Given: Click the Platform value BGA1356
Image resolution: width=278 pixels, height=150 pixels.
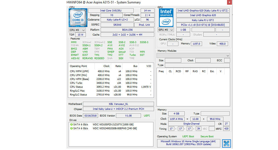Looking at the screenshot, I should (127, 30).
